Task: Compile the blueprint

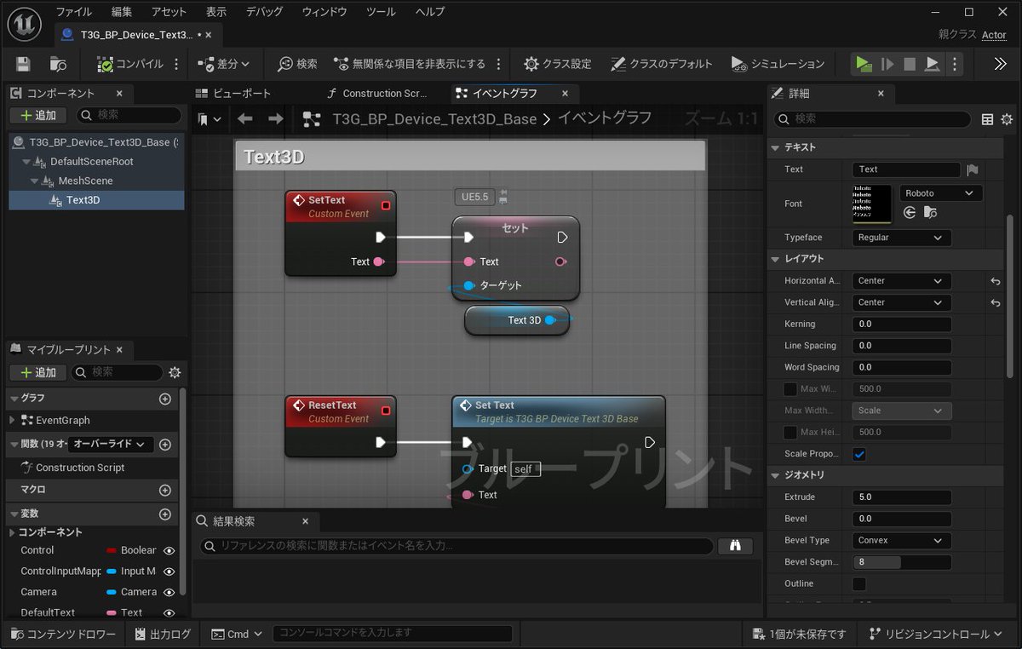Action: pyautogui.click(x=130, y=64)
